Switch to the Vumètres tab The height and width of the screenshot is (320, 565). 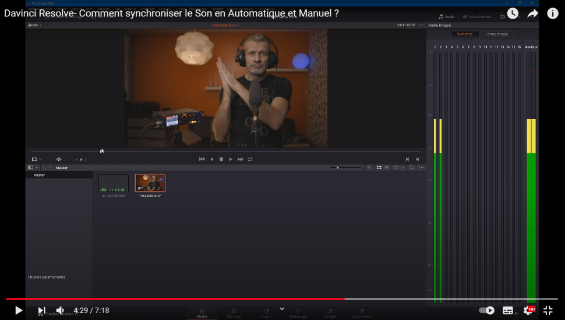[464, 34]
